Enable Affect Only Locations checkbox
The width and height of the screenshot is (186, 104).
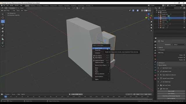[x=184, y=57]
